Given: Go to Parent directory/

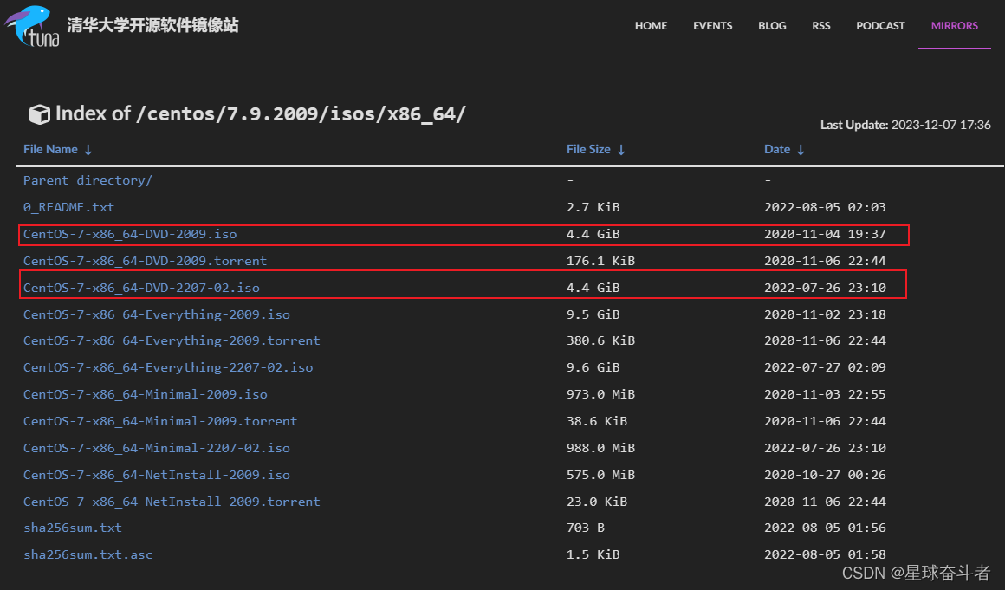Looking at the screenshot, I should point(88,181).
